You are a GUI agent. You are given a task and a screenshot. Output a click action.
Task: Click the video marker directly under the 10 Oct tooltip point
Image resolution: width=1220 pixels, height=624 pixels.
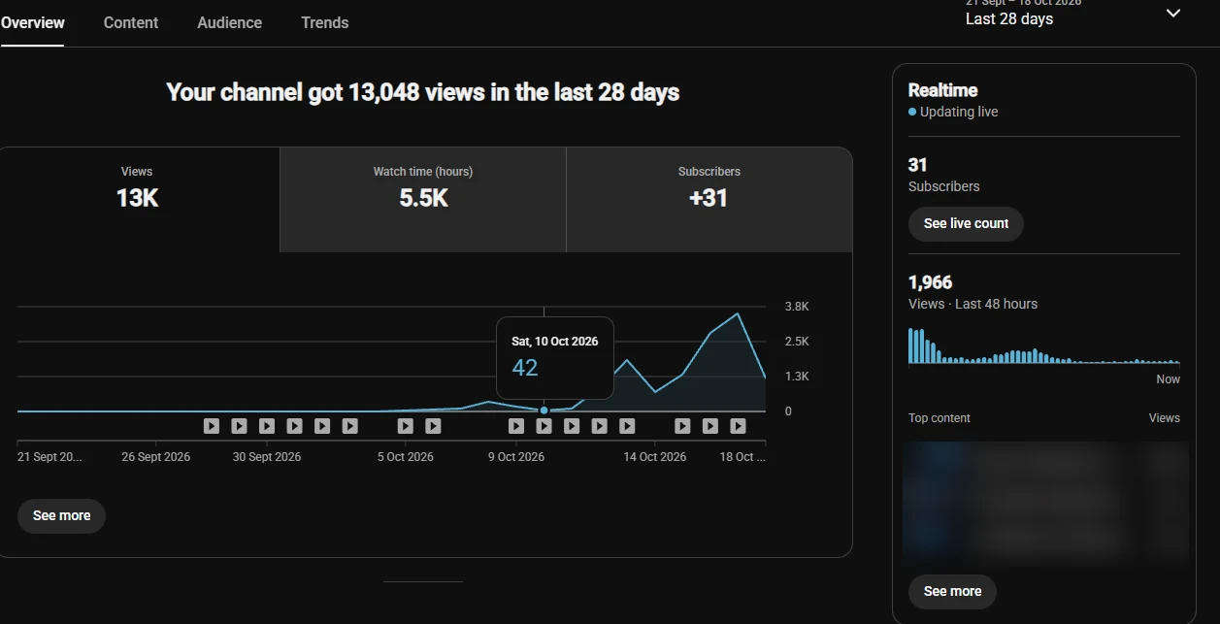pos(544,425)
